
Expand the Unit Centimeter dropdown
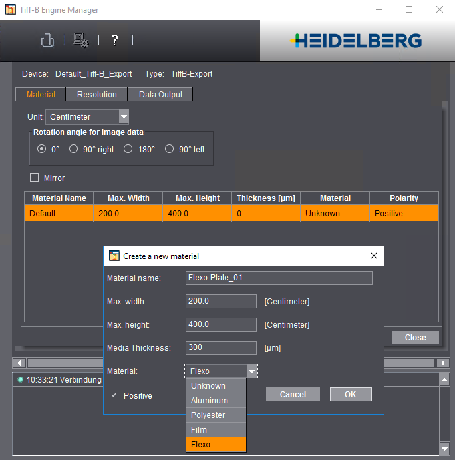[124, 116]
